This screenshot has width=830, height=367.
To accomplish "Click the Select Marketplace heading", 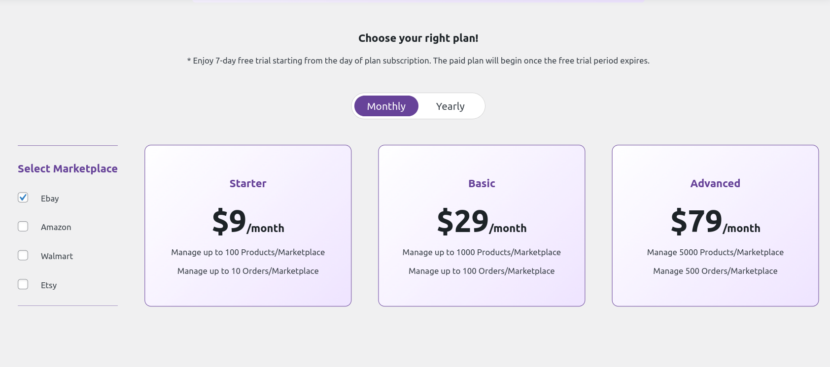I will pyautogui.click(x=68, y=168).
